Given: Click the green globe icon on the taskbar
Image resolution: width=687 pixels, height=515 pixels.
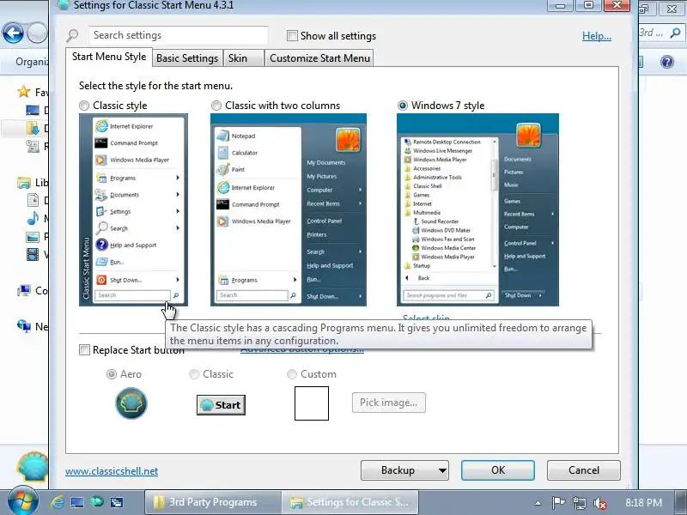Looking at the screenshot, I should click(x=97, y=502).
